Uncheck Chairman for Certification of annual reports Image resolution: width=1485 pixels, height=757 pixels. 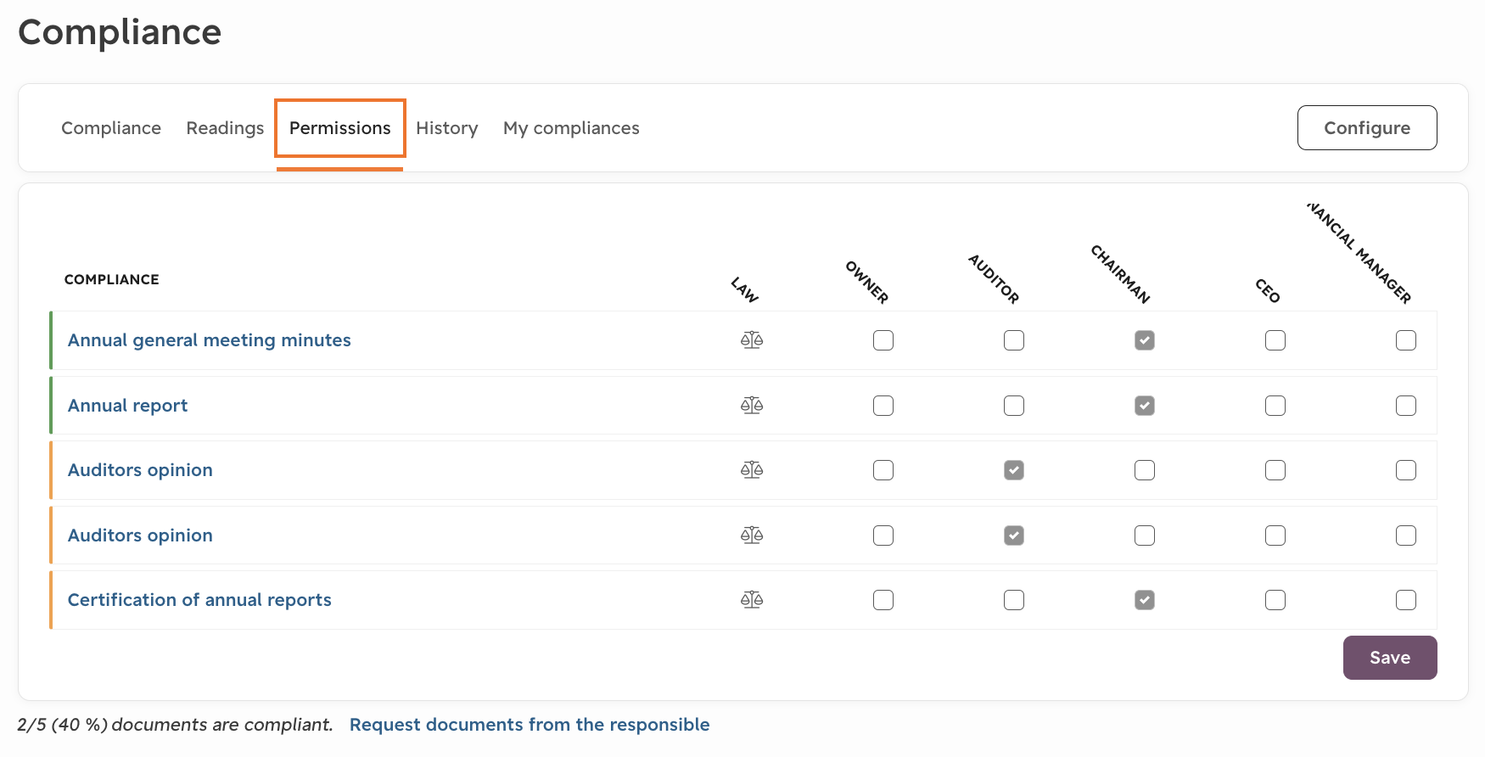coord(1145,600)
